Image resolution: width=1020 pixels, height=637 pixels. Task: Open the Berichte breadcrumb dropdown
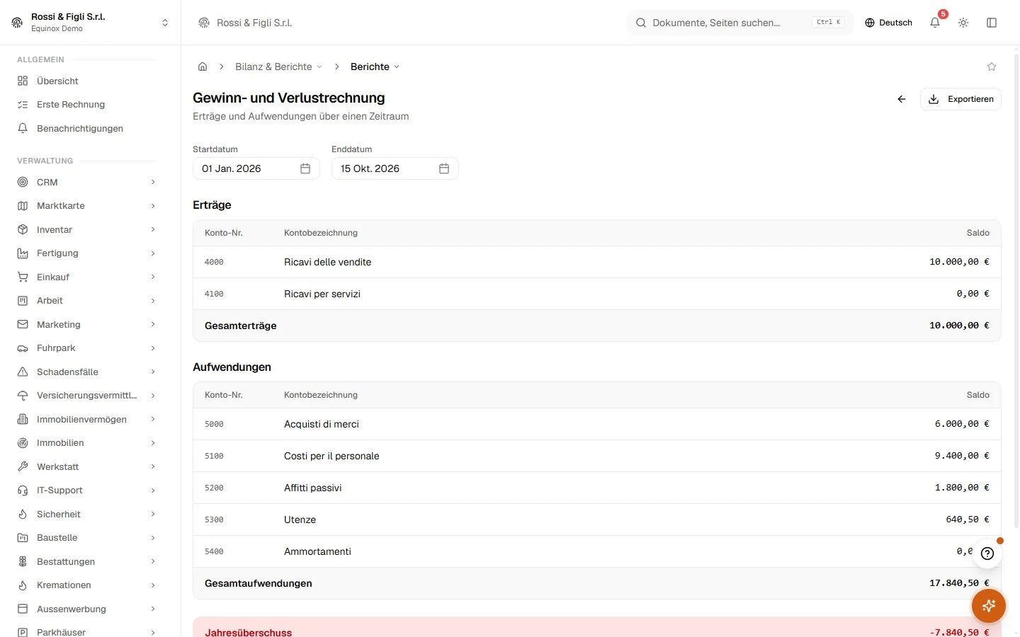coord(375,67)
